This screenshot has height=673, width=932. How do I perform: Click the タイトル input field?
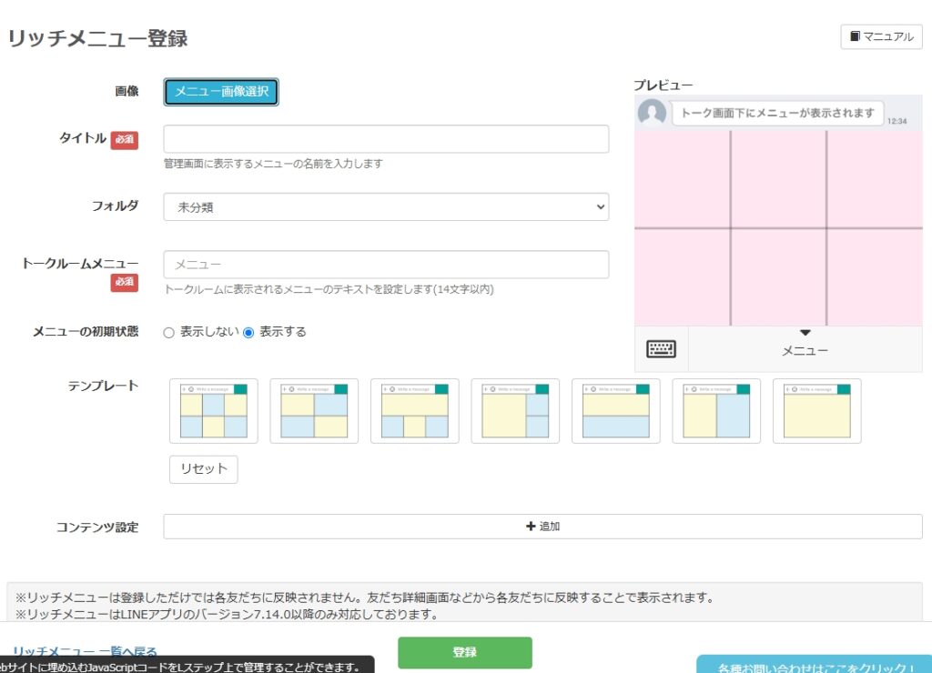[x=386, y=139]
